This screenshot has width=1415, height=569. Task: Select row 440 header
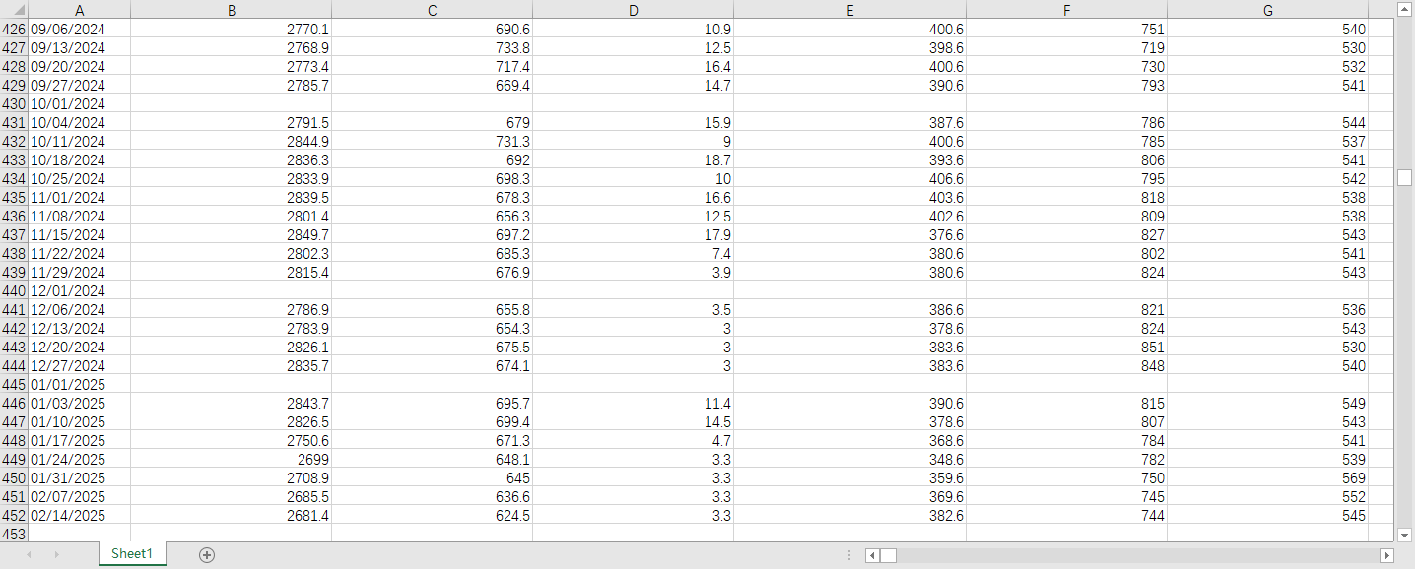tap(15, 291)
